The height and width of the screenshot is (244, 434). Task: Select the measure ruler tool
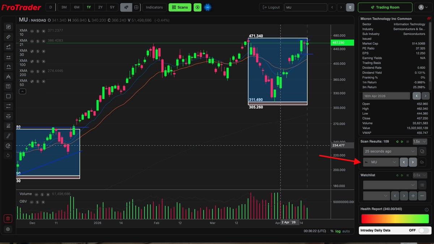tap(8, 37)
